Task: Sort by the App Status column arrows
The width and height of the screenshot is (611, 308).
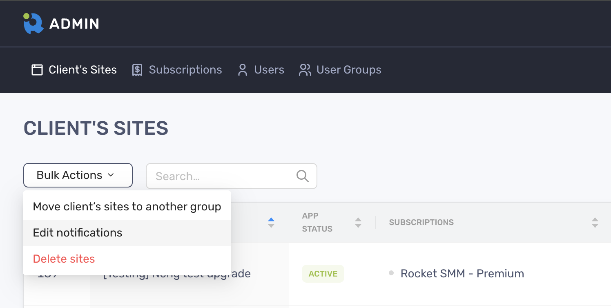Action: click(x=358, y=223)
